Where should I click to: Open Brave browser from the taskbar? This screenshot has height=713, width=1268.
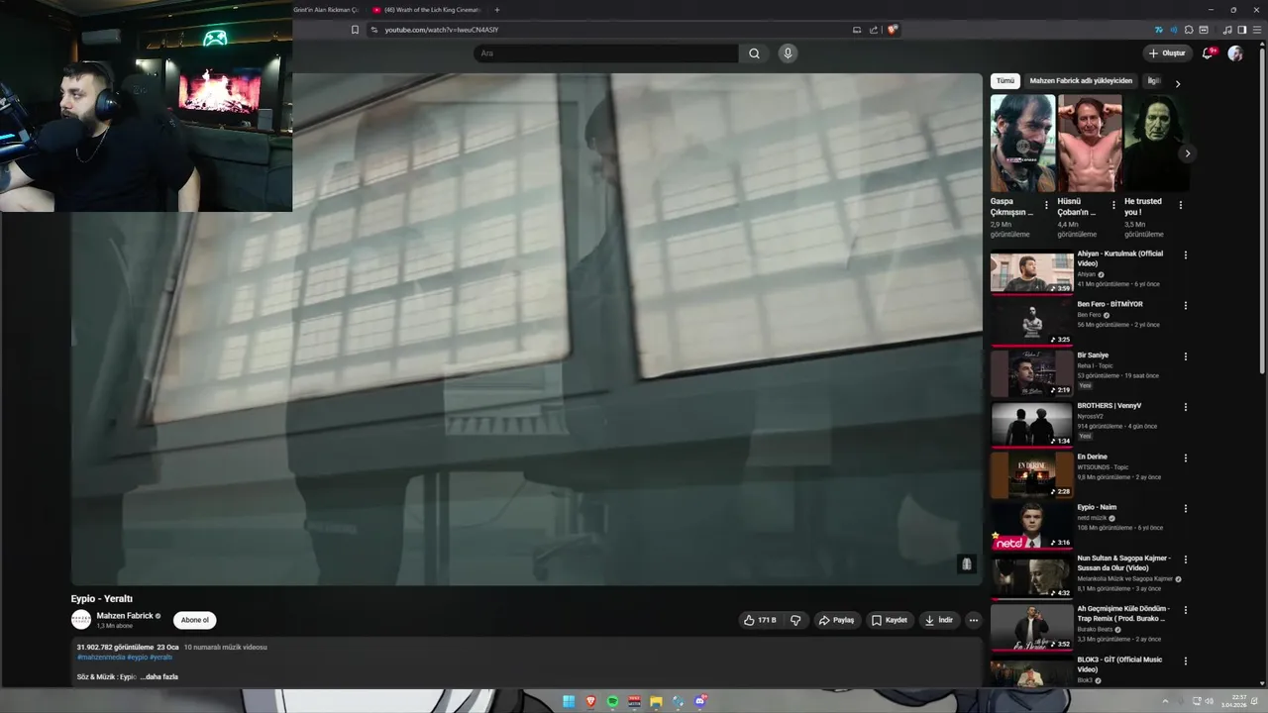tap(591, 701)
